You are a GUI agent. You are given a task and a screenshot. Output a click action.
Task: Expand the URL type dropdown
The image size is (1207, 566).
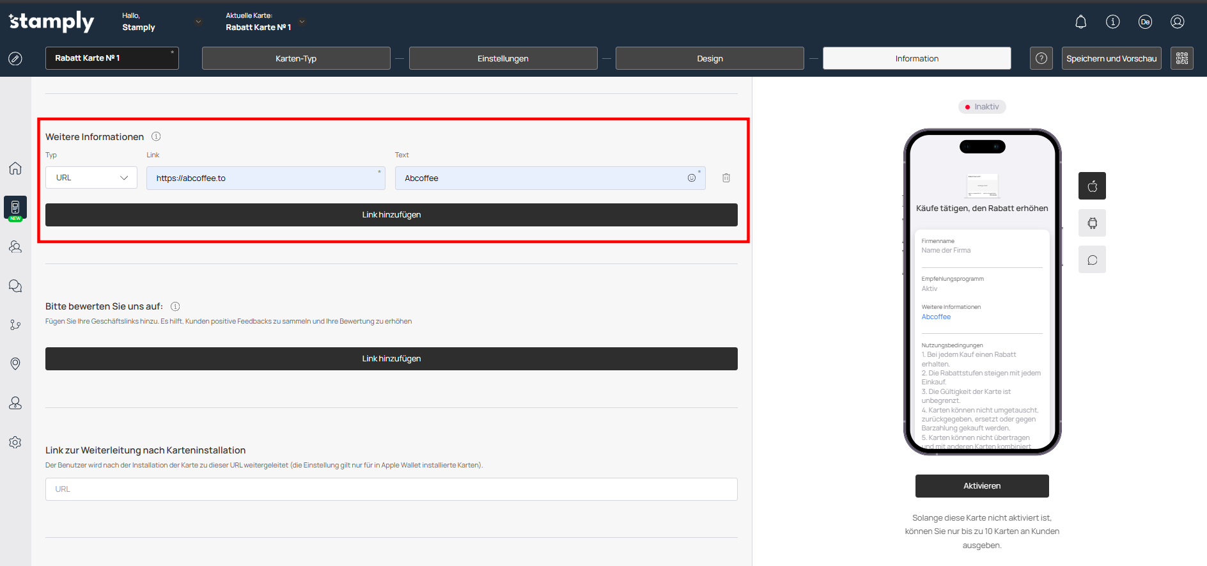coord(91,178)
